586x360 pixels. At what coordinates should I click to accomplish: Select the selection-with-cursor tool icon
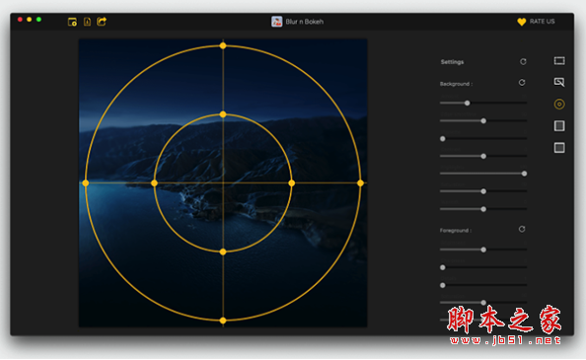point(559,82)
